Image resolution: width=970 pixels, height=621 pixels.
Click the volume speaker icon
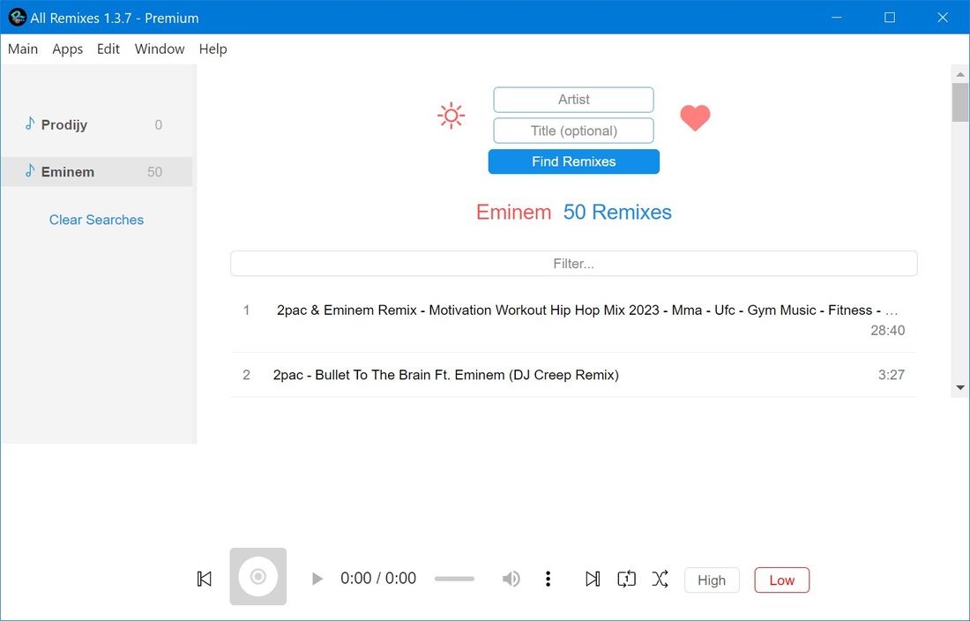(x=511, y=579)
